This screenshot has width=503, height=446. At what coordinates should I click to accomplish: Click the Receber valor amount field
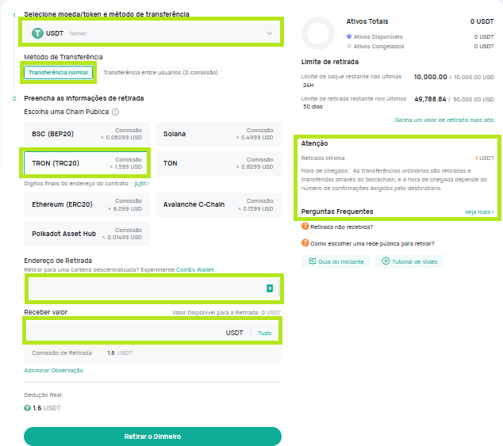(x=152, y=331)
